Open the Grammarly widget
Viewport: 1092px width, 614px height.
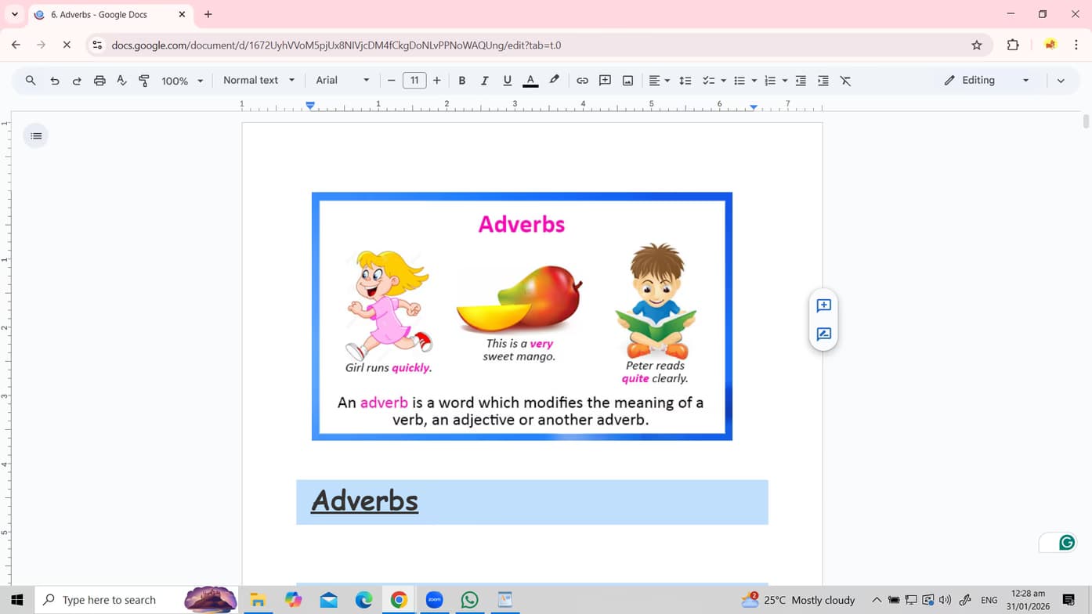coord(1067,542)
